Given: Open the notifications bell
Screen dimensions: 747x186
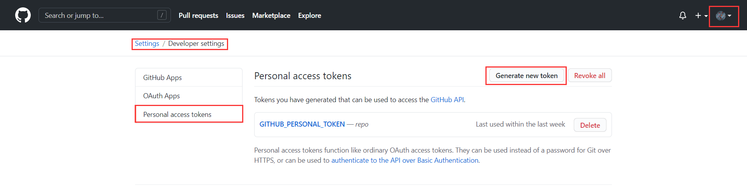Looking at the screenshot, I should 682,16.
